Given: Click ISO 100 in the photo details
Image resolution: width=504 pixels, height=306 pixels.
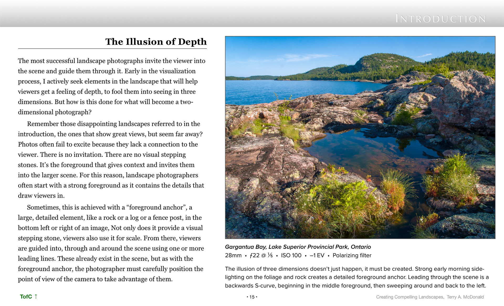Looking at the screenshot, I should click(291, 255).
